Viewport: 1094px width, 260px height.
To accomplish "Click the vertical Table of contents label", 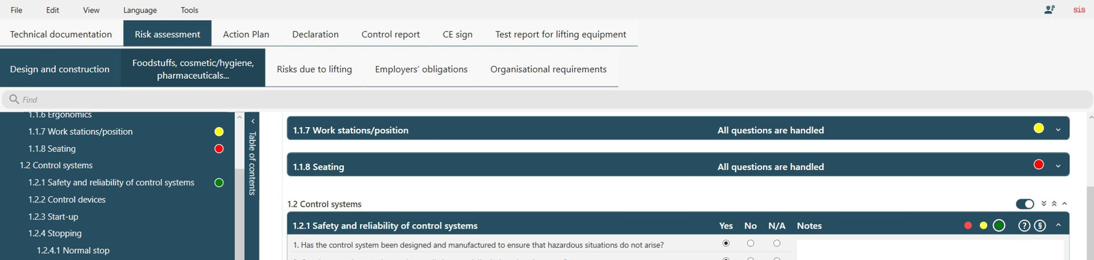I will [x=252, y=164].
